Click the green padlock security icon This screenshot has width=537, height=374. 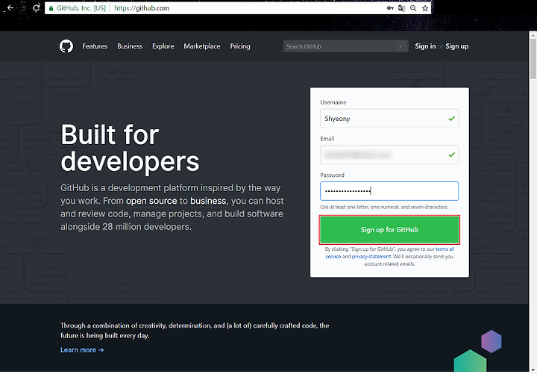51,8
